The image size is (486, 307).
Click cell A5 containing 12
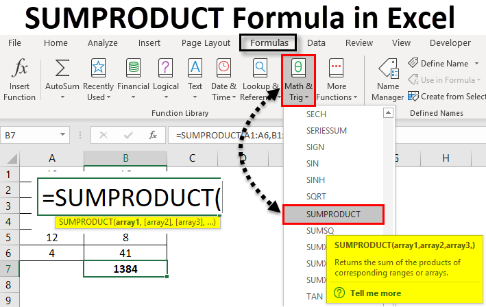coord(52,238)
